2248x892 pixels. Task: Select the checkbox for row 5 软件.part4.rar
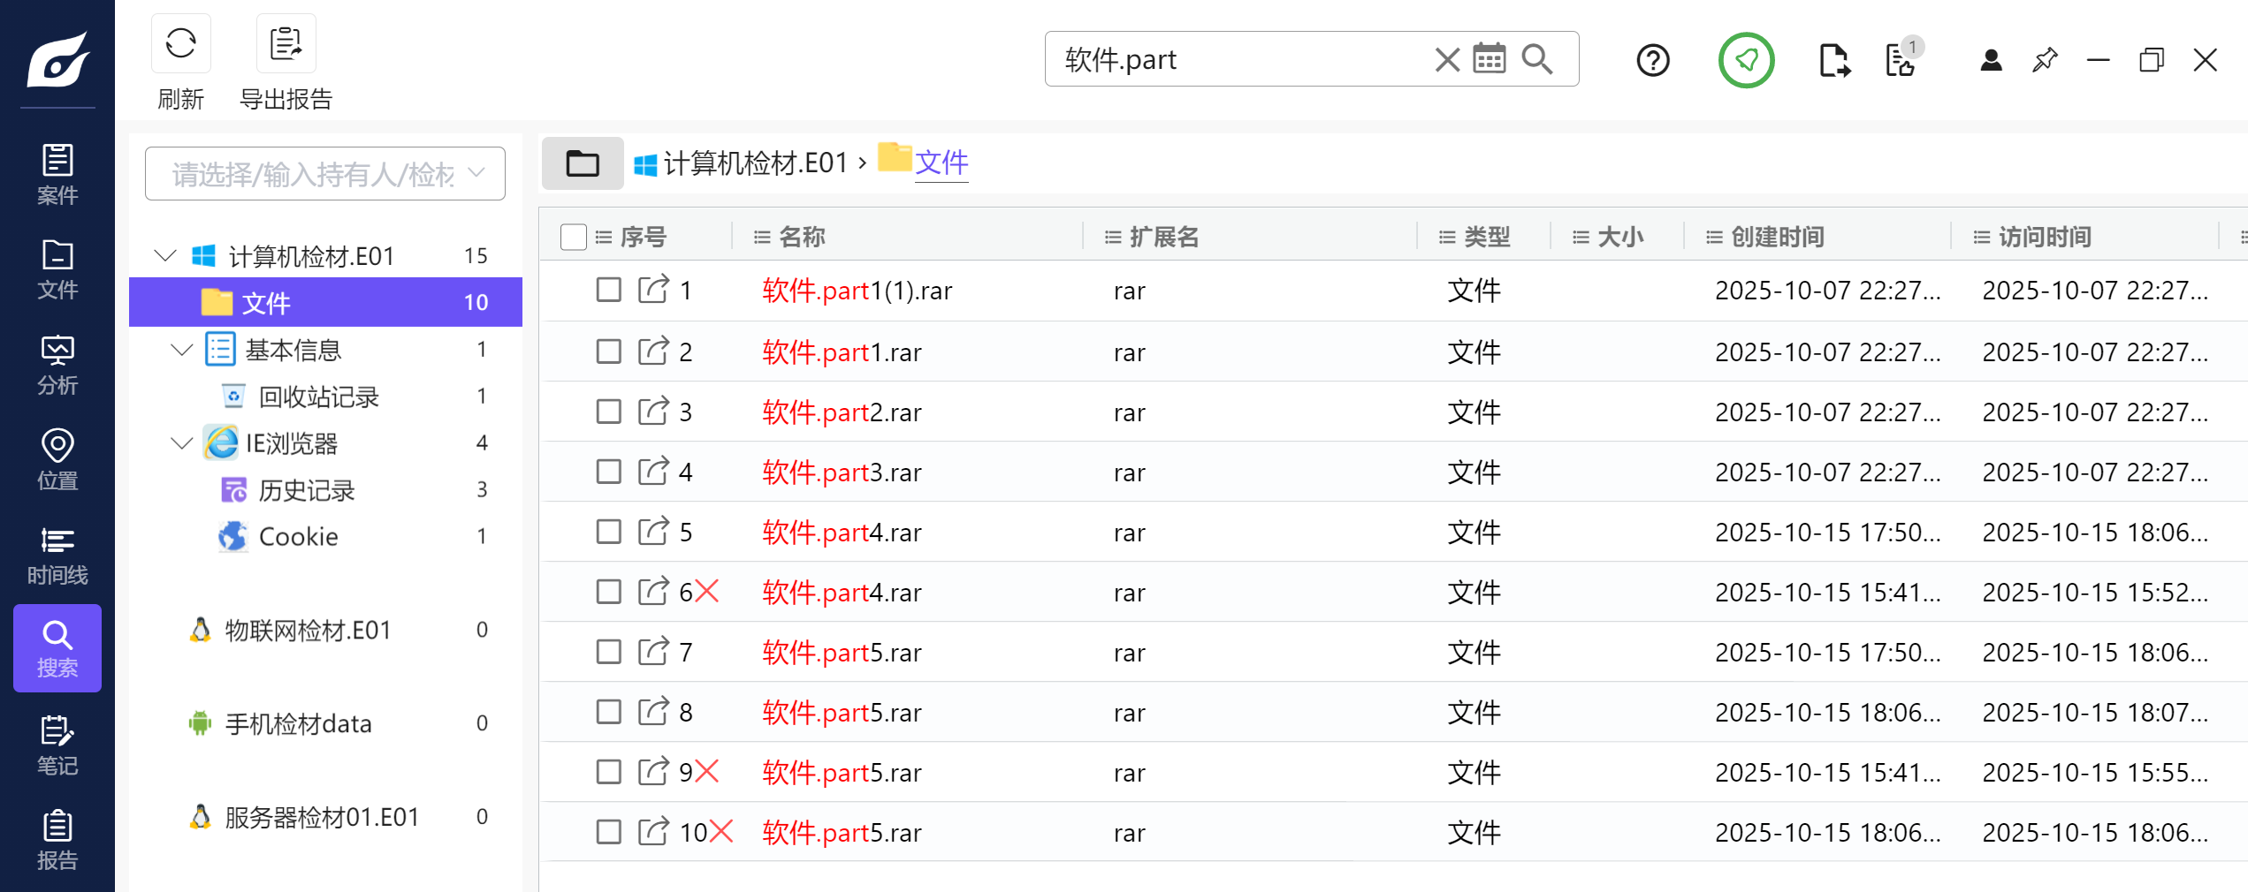pos(608,532)
